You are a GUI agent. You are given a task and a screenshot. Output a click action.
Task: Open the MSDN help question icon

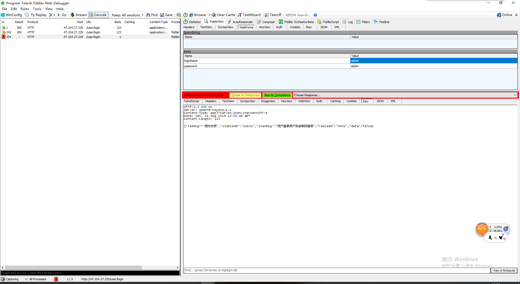coord(315,15)
